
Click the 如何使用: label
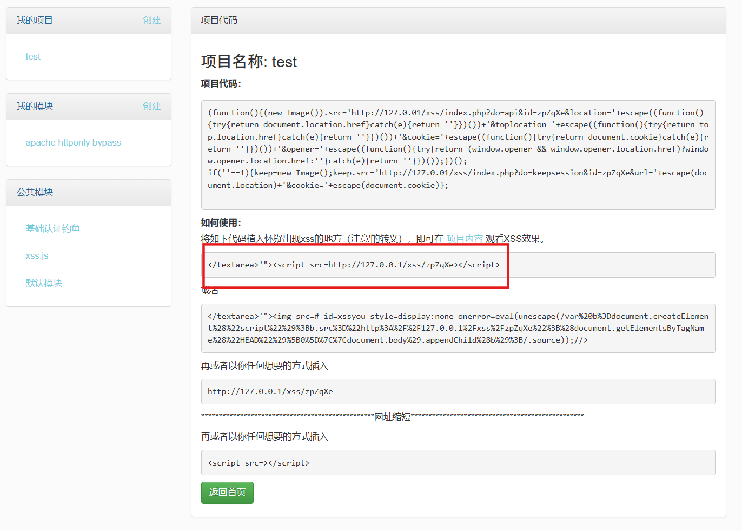[x=221, y=222]
